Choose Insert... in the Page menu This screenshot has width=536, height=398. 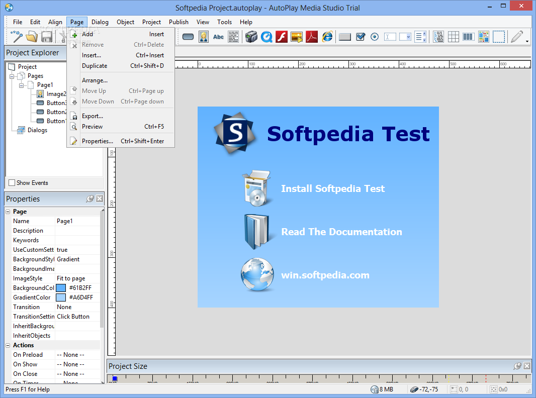tap(121, 55)
